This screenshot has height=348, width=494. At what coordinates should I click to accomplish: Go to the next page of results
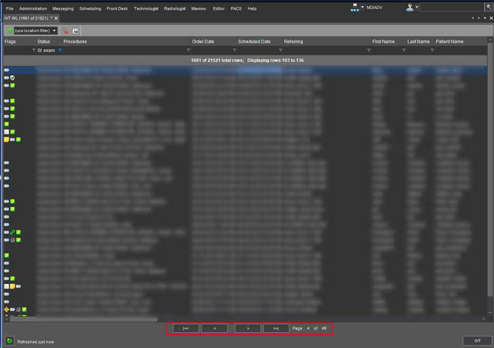pyautogui.click(x=248, y=328)
